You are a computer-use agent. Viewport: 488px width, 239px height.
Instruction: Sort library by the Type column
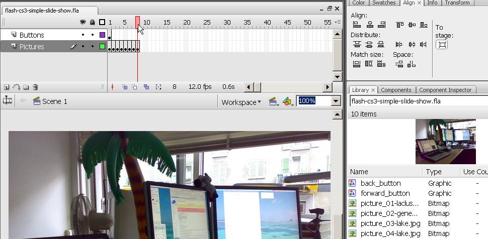coord(441,172)
